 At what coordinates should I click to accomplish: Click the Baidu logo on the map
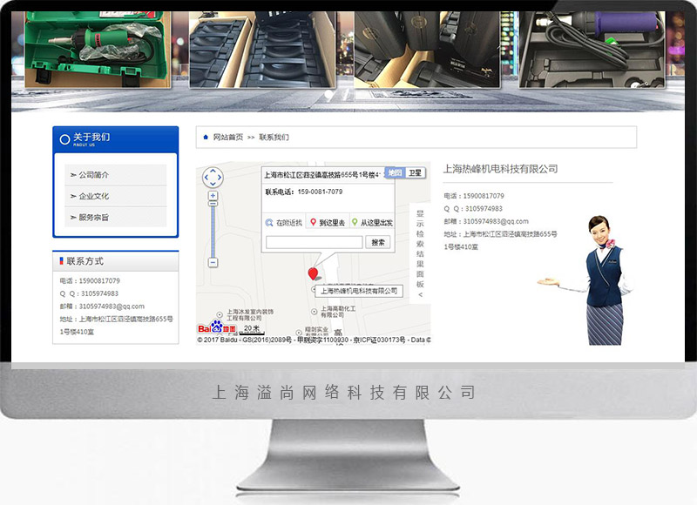[x=216, y=328]
